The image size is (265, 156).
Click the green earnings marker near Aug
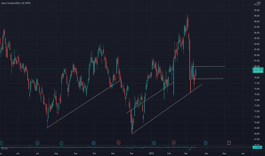pos(61,143)
